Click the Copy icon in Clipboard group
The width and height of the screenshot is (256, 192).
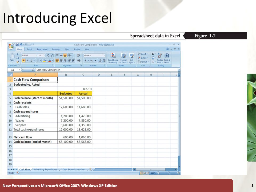coord(18,58)
